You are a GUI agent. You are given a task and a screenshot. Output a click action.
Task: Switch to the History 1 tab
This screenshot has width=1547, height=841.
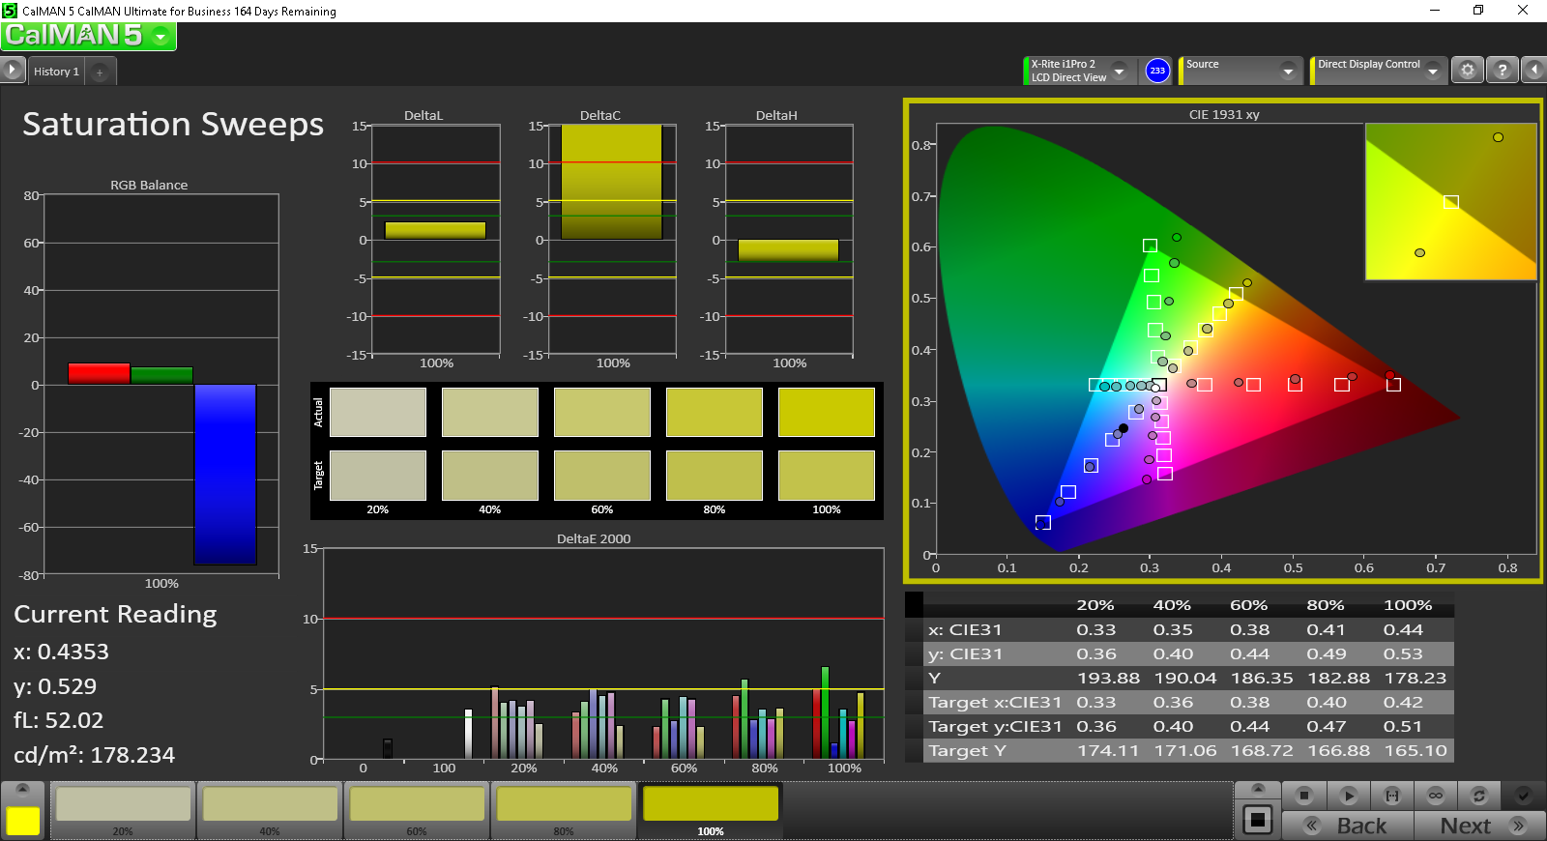(x=56, y=72)
